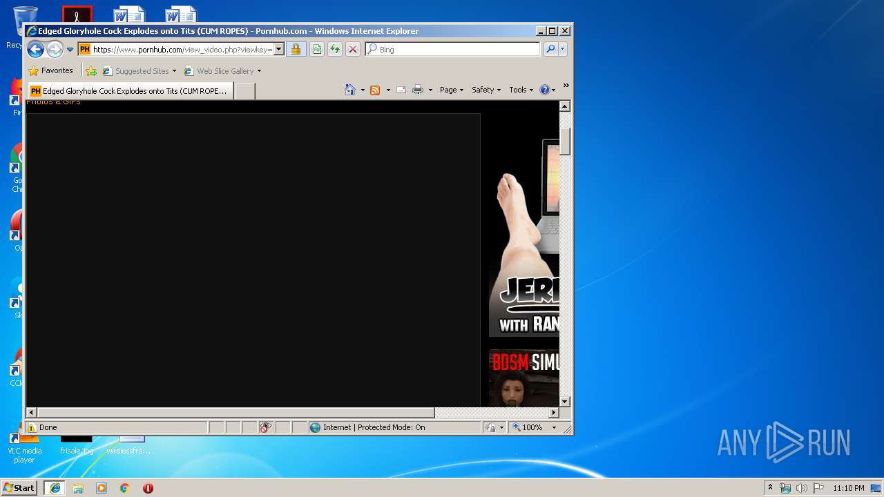Click the Print icon
Viewport: 884px width, 497px height.
click(418, 90)
